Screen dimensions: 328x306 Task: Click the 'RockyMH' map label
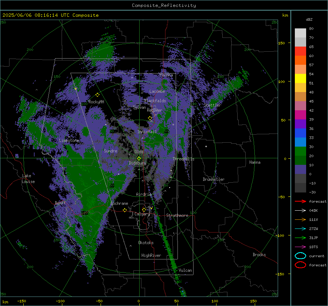click(x=96, y=102)
